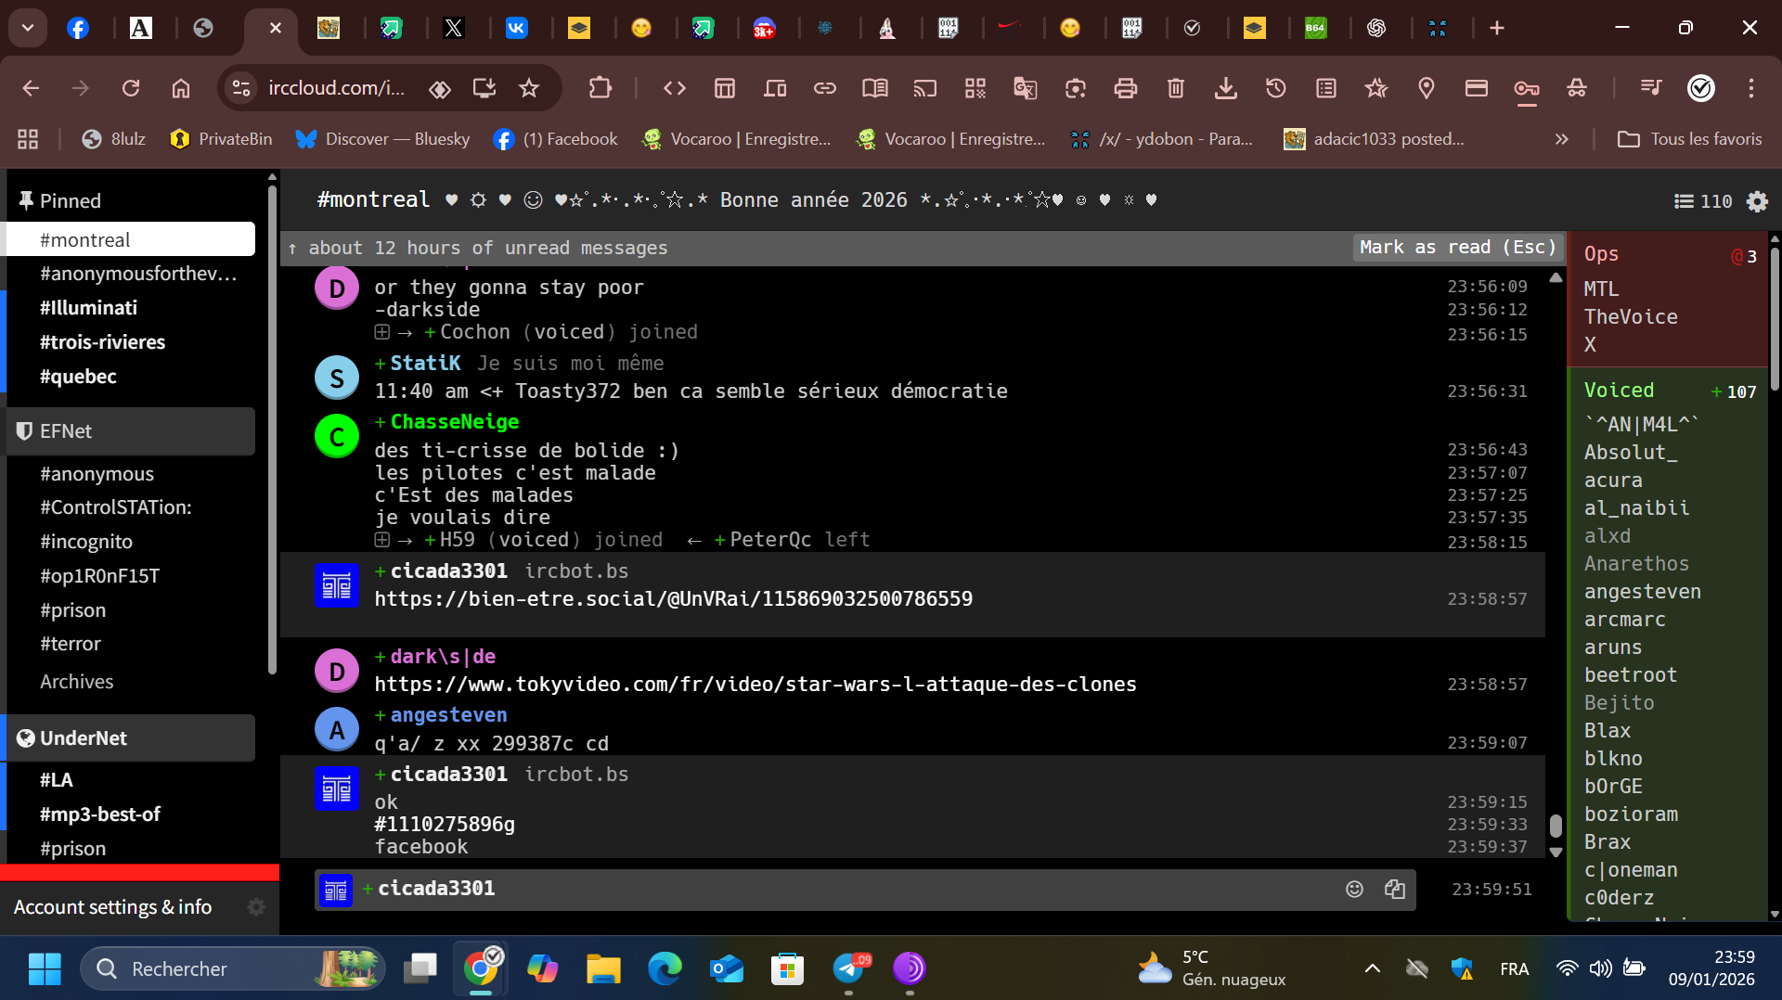Open the reading mode book icon
1782x1000 pixels.
875,88
